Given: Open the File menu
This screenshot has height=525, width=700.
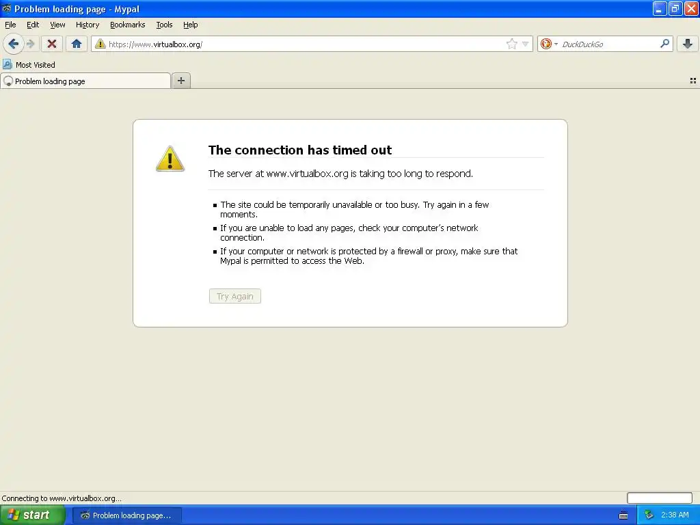Looking at the screenshot, I should (x=10, y=25).
